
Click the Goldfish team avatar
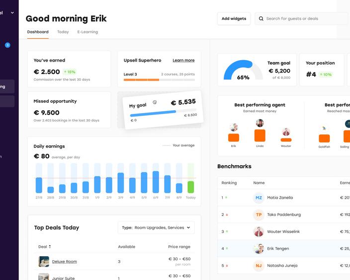tap(324, 128)
